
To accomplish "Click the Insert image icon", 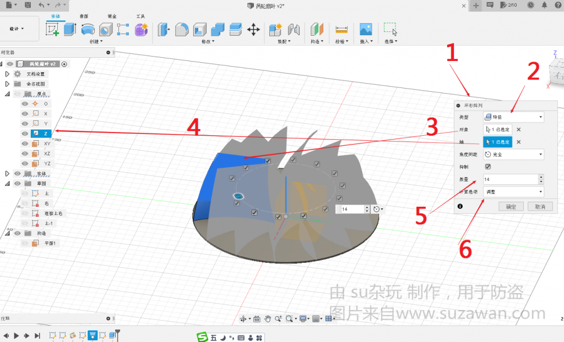I will (x=366, y=30).
